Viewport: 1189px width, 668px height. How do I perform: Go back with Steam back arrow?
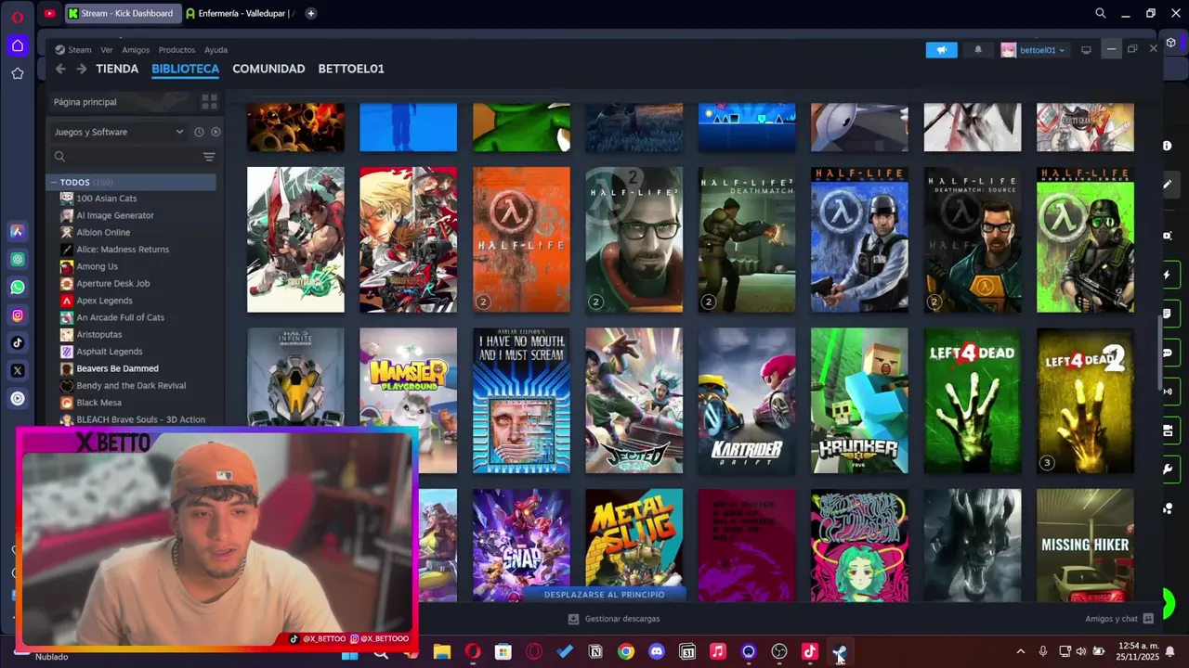(x=60, y=69)
